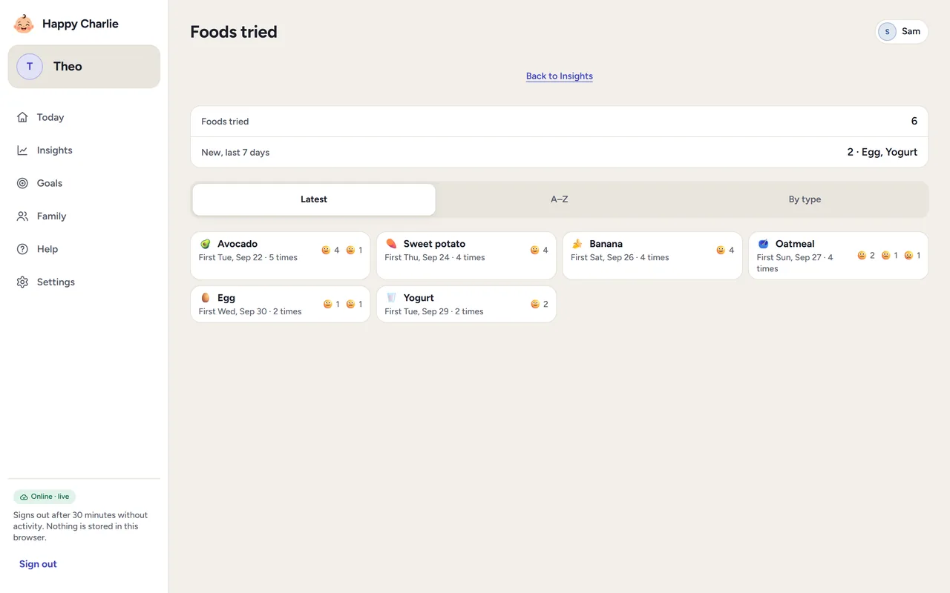This screenshot has height=593, width=950.
Task: Select the Family people icon
Action: pos(22,216)
